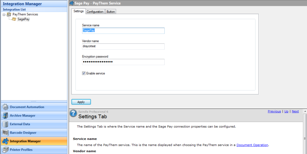Follow the Up help link
This screenshot has width=307, height=154.
point(286,111)
